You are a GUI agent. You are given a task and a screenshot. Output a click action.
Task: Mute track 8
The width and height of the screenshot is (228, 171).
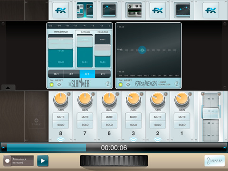tap(61, 117)
